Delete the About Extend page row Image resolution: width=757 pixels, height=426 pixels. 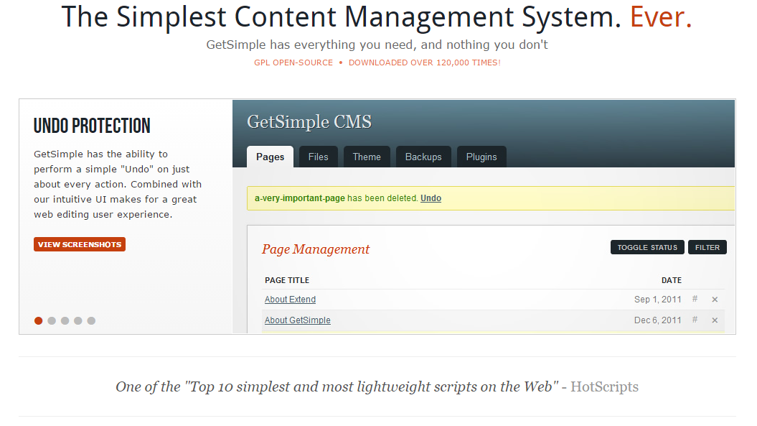[x=714, y=300]
